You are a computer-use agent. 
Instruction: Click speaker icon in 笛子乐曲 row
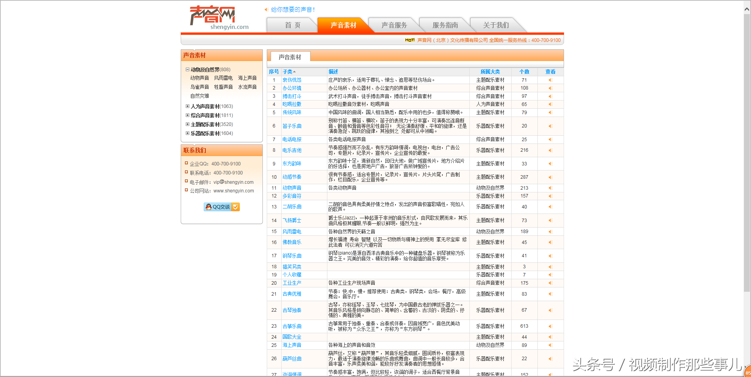550,126
